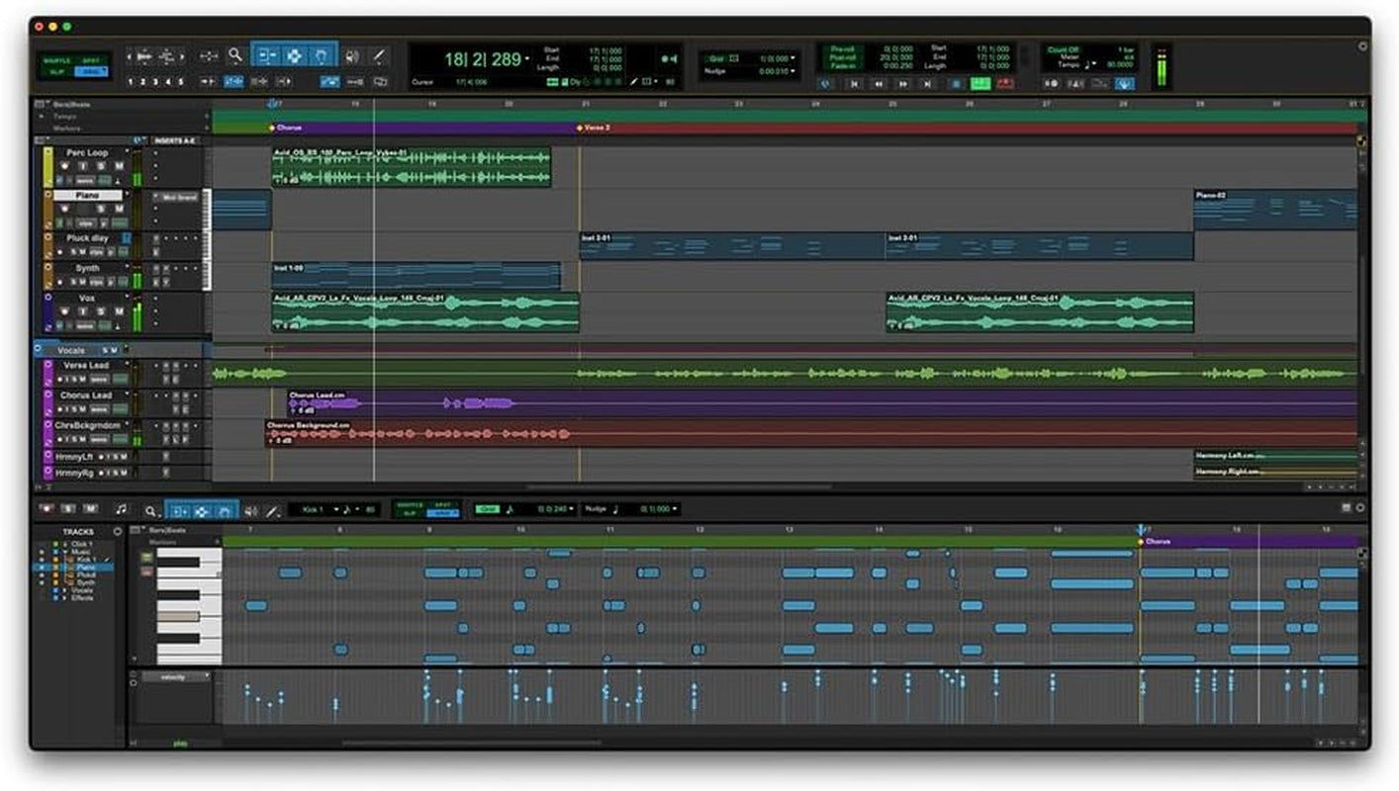
Task: Select Click 1 in the Tracks list
Action: (x=81, y=544)
